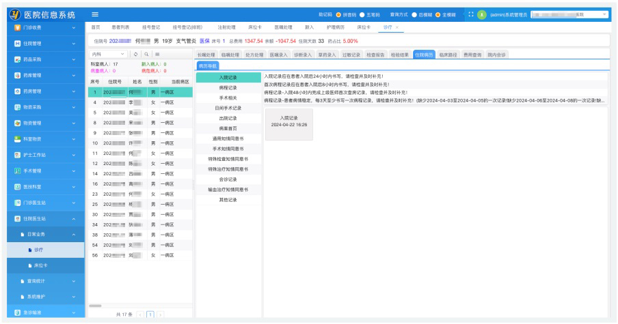Viewport: 618px width, 324px height.
Task: Switch to the 诊断录入 tab
Action: 303,55
